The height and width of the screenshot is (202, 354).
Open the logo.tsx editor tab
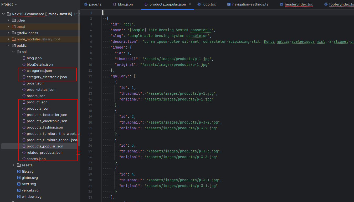point(206,4)
